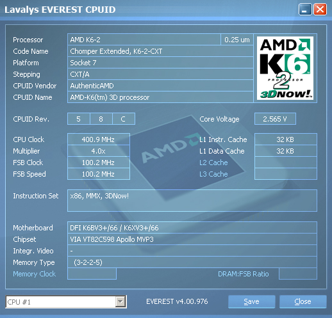
Task: Click the 400.9 MHz CPU clock value
Action: coord(99,139)
